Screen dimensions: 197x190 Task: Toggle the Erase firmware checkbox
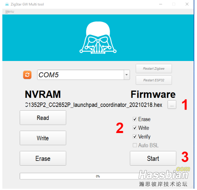pyautogui.click(x=135, y=119)
